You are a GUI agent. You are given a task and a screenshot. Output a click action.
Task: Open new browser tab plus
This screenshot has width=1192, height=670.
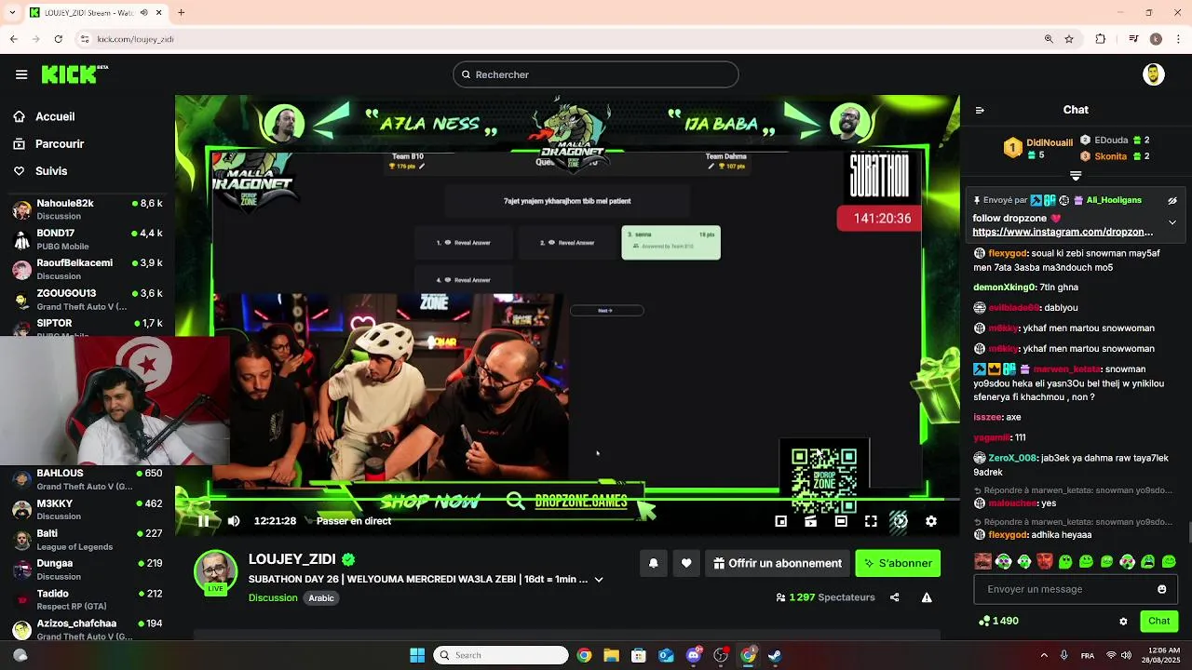pyautogui.click(x=181, y=12)
